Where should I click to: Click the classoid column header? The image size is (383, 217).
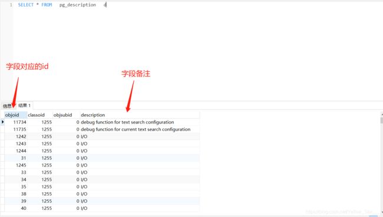click(39, 115)
